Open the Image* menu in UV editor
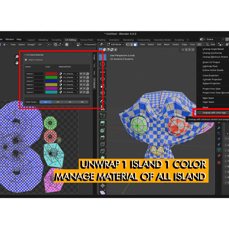This screenshot has width=229, height=229. pyautogui.click(x=31, y=45)
